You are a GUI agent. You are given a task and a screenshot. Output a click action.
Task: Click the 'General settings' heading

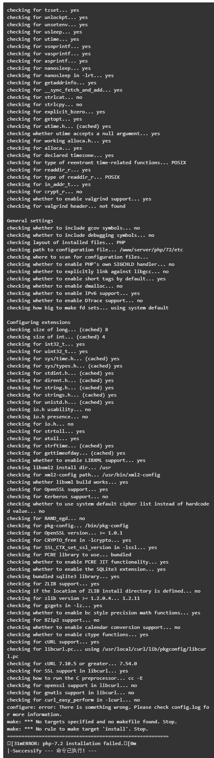point(30,221)
